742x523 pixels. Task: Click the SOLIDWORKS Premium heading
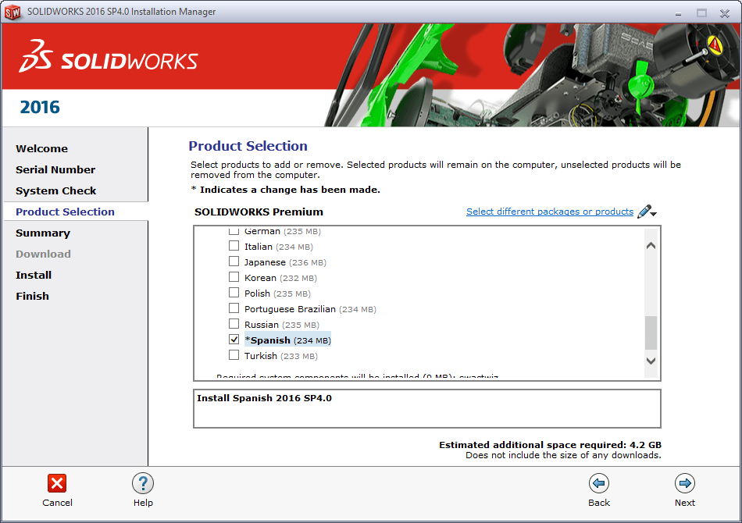click(259, 212)
